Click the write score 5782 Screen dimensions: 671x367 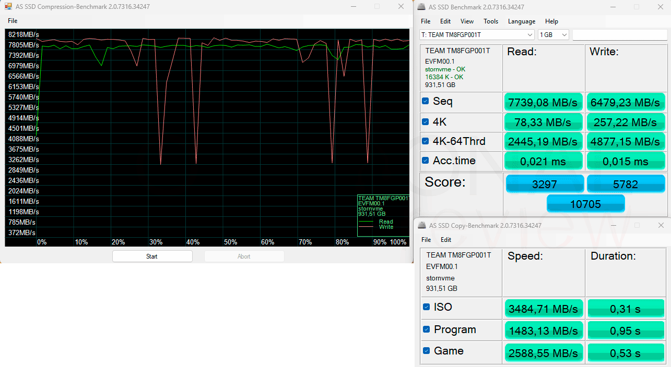point(626,184)
